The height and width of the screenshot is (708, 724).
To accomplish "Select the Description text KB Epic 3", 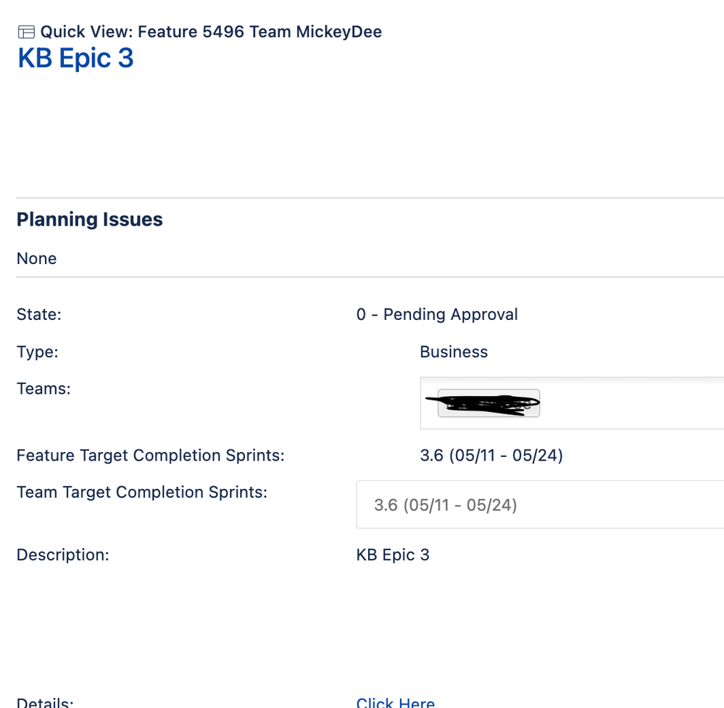I will coord(392,555).
